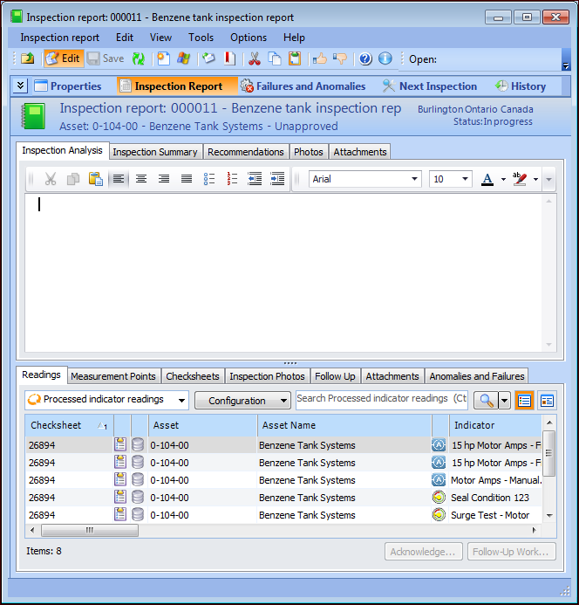Open the Properties view
This screenshot has height=605, width=579.
pyautogui.click(x=68, y=86)
